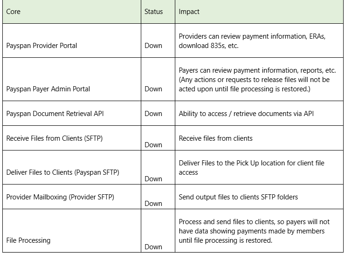
Task: Select the Provider Mailboxing (Provider SFTP) cell
Action: 60,197
